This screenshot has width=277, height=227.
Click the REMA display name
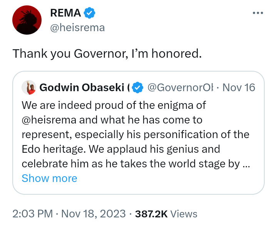tap(65, 13)
